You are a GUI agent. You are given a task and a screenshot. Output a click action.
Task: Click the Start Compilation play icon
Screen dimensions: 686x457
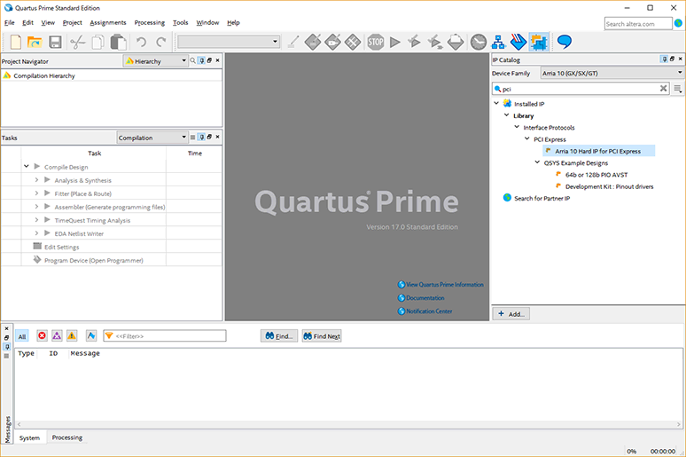pos(395,42)
